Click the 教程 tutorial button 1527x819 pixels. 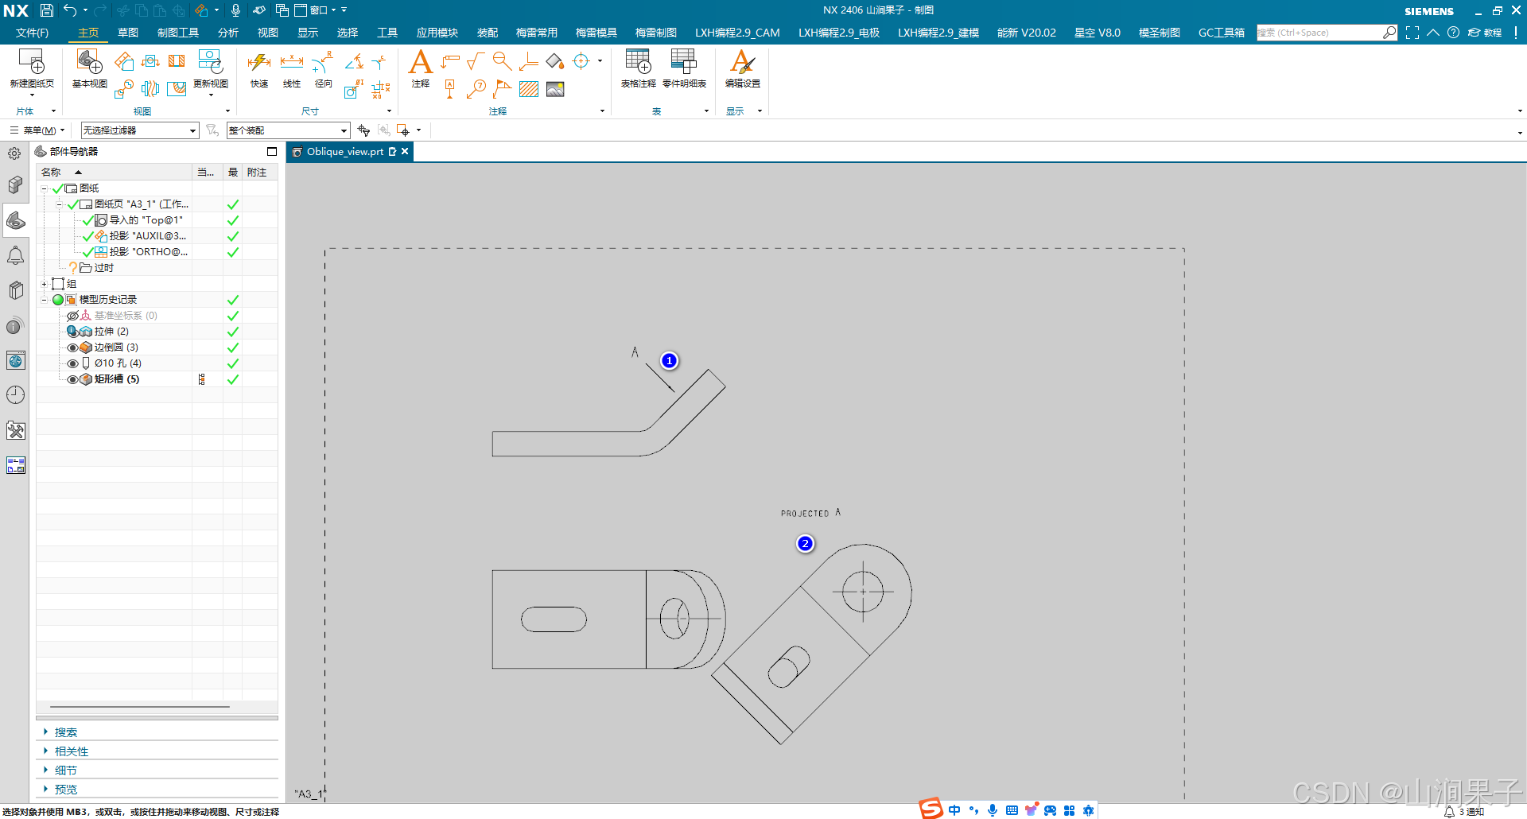(1485, 33)
